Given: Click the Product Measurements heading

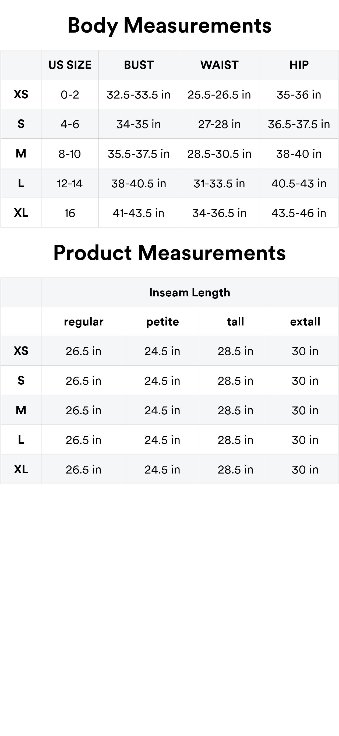Looking at the screenshot, I should pyautogui.click(x=169, y=253).
